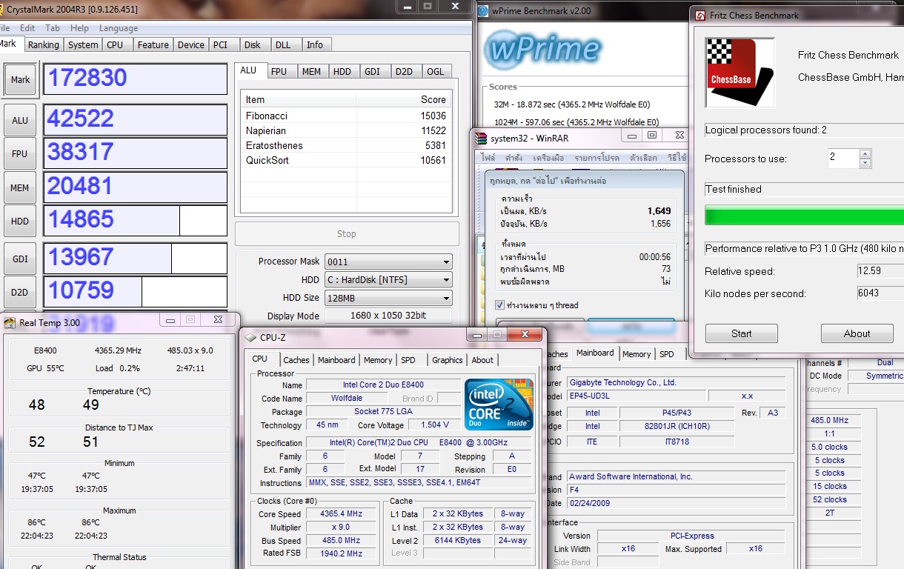The image size is (904, 569).
Task: Minimize the CrystalMark window
Action: pos(406,6)
